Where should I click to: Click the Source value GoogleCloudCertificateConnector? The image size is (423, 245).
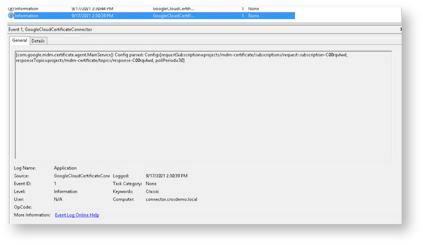[x=82, y=176]
